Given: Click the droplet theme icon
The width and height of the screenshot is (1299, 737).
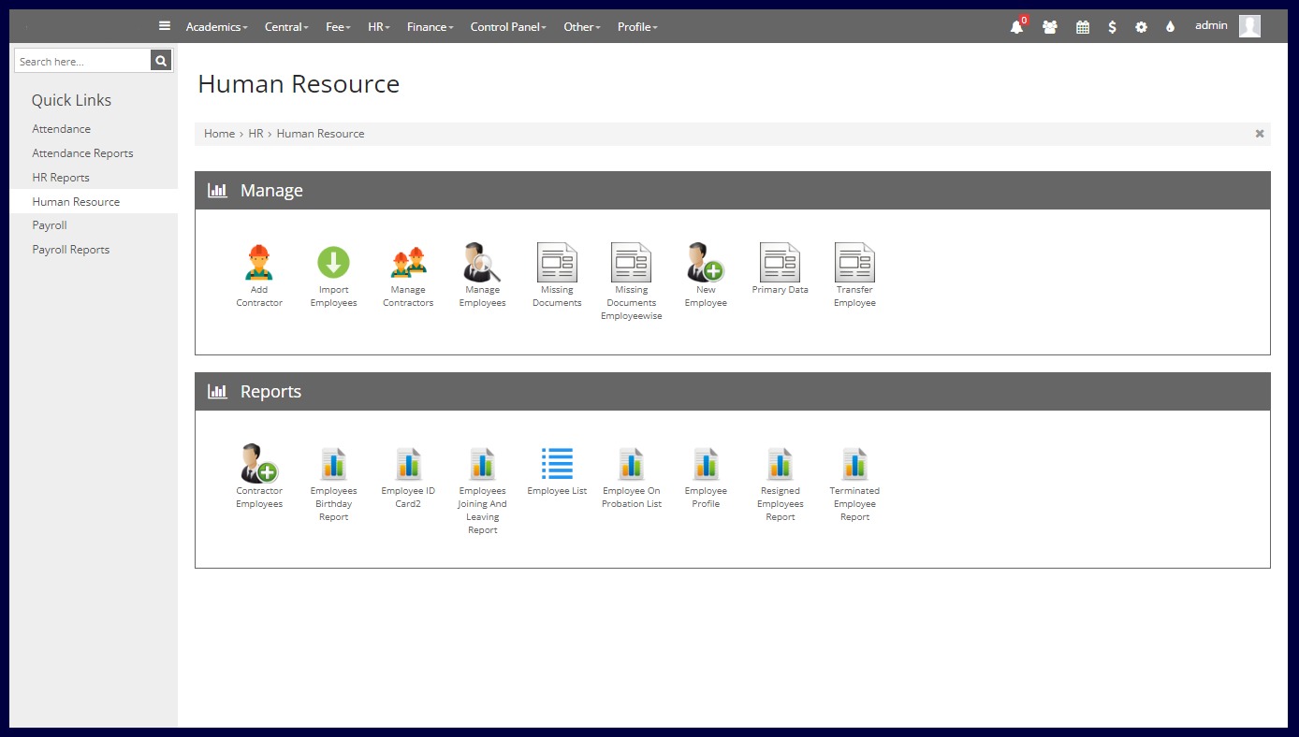Looking at the screenshot, I should click(1170, 27).
